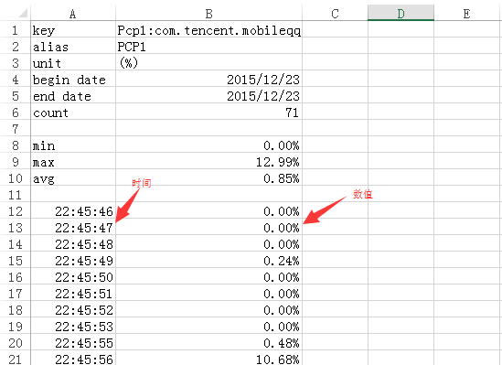Click the 'end date' cell
502x365 pixels.
pyautogui.click(x=73, y=96)
